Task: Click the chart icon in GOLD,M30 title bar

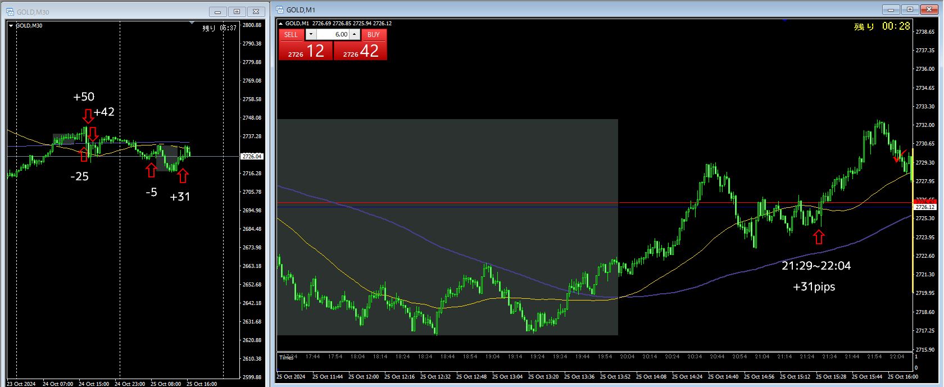Action: (x=10, y=11)
